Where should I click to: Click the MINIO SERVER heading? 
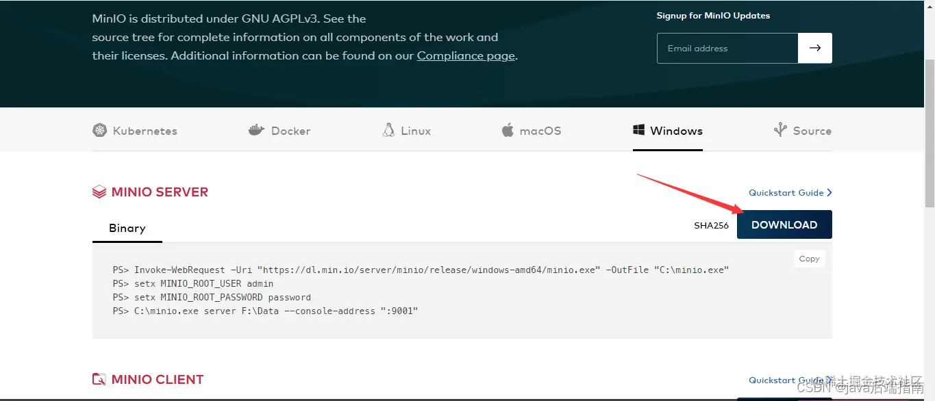point(160,192)
